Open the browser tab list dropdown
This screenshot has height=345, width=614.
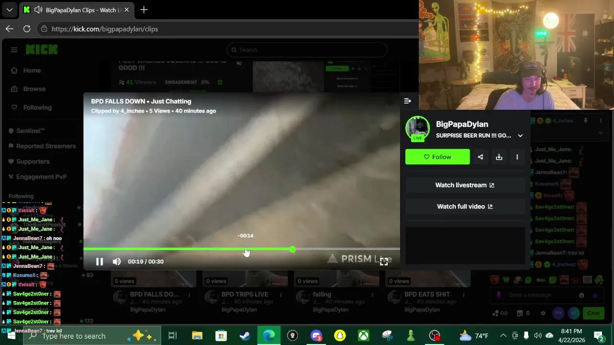coord(9,10)
